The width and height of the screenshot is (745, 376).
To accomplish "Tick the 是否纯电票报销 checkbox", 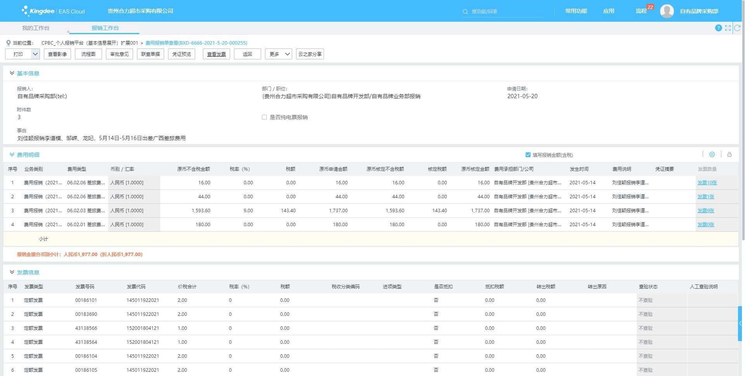I will tap(264, 117).
